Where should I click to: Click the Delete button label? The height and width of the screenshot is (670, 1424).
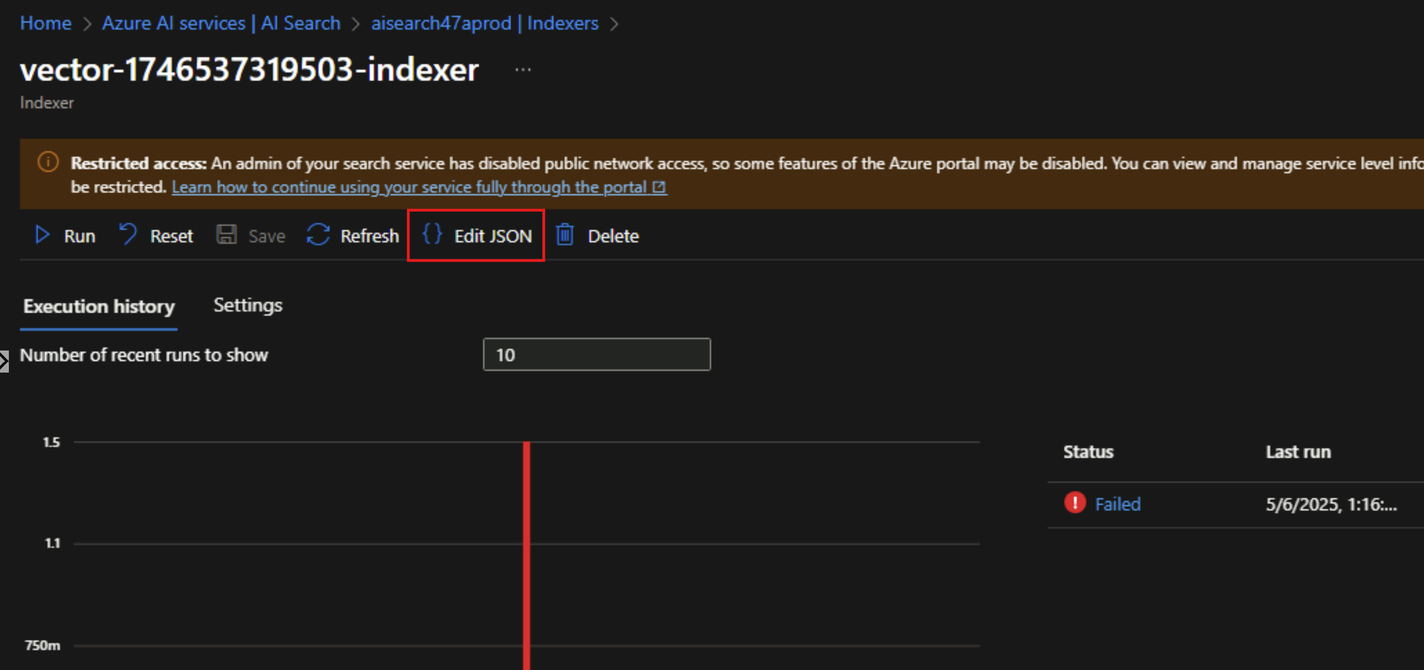(x=613, y=236)
